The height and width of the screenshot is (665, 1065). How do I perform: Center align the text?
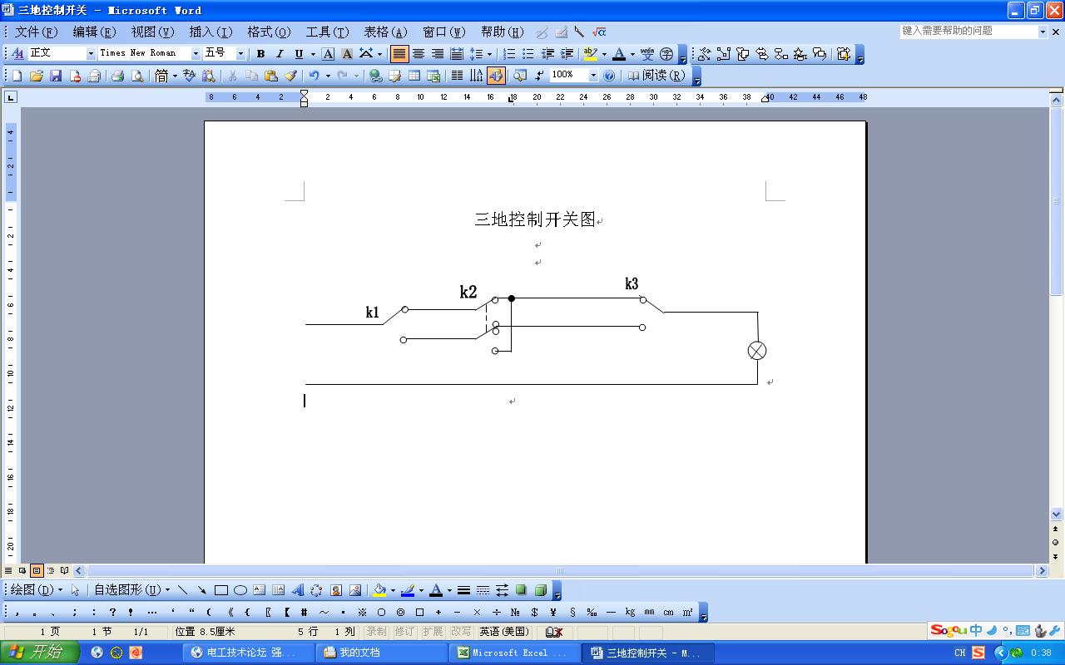tap(419, 54)
